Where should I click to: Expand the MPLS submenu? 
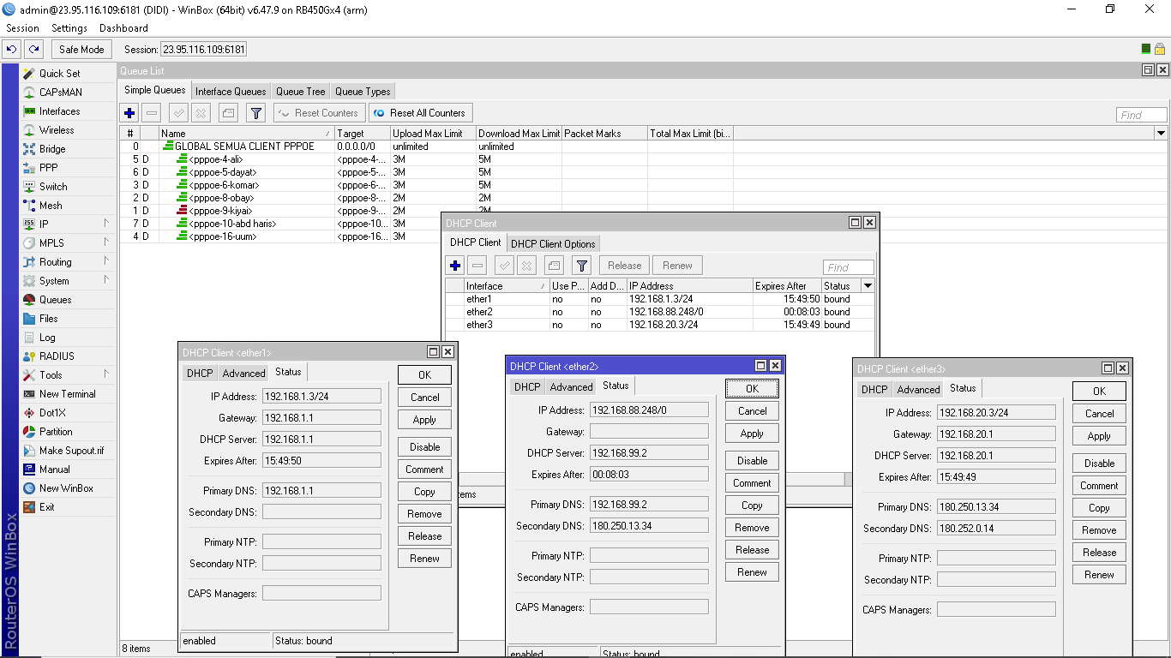coord(68,243)
